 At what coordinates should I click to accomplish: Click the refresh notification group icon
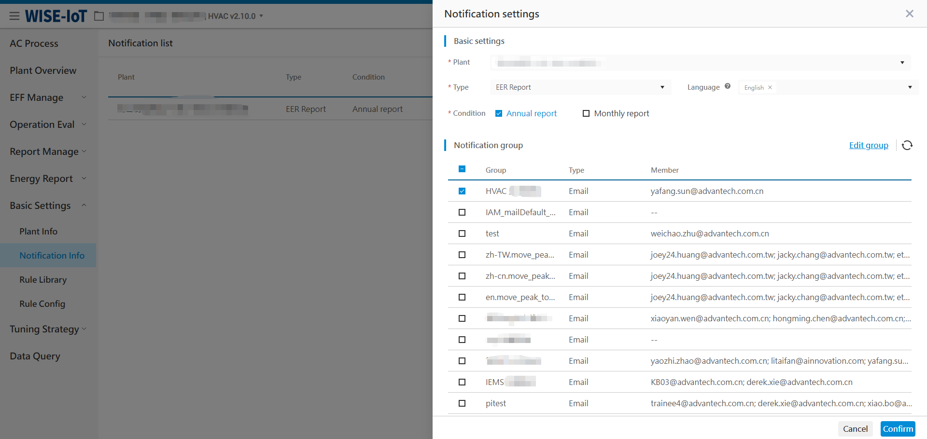tap(907, 145)
